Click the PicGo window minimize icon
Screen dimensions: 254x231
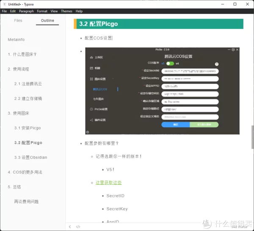pos(229,50)
